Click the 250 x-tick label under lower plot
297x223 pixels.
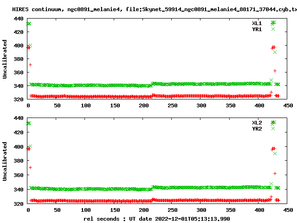(173, 210)
